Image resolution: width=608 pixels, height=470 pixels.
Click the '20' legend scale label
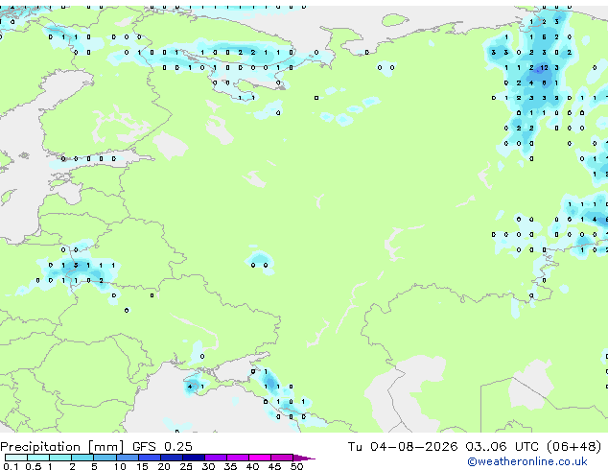pos(164,466)
